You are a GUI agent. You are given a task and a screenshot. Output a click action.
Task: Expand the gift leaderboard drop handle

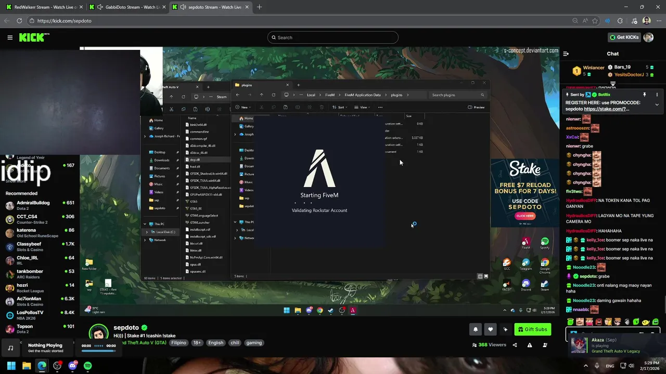[613, 84]
